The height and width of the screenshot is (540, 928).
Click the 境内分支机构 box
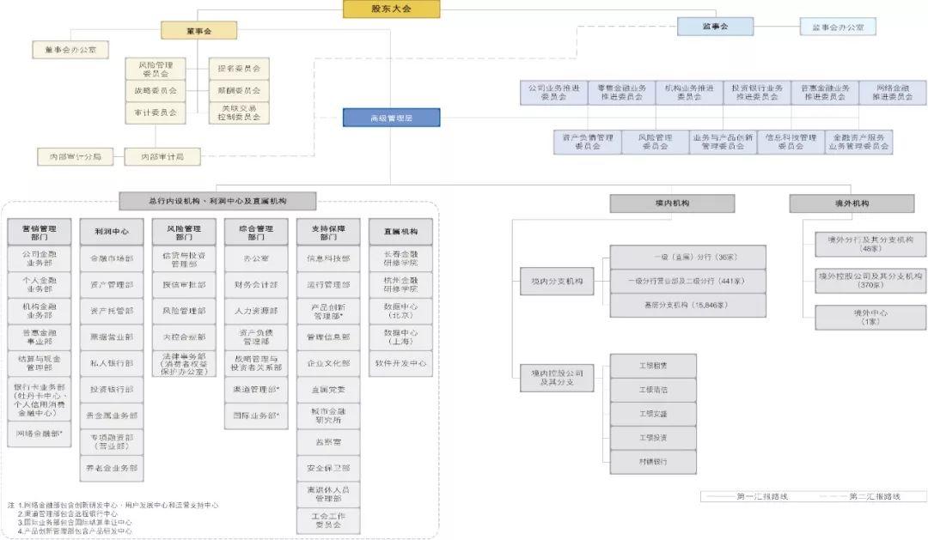[557, 281]
